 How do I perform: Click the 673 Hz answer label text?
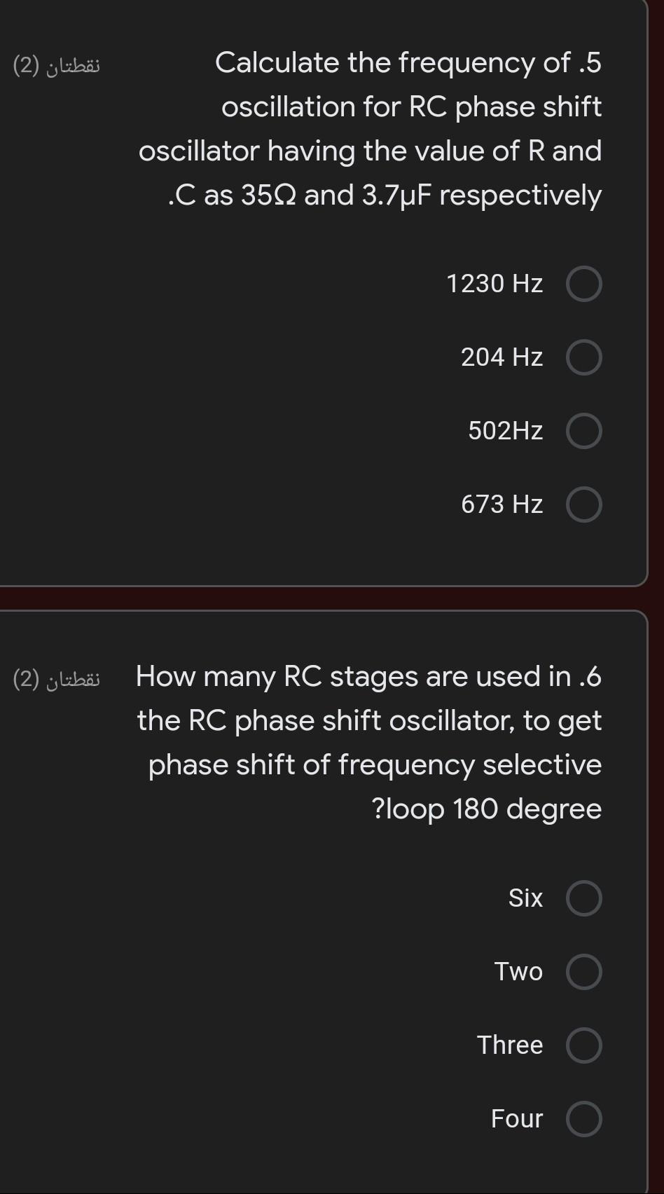(x=501, y=505)
